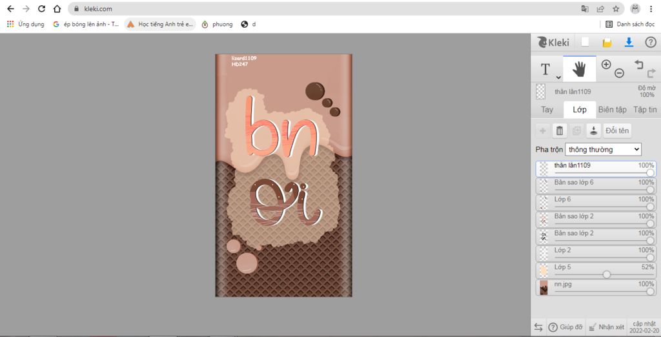Click the cập nhật 2022-02-20 update info

[644, 327]
